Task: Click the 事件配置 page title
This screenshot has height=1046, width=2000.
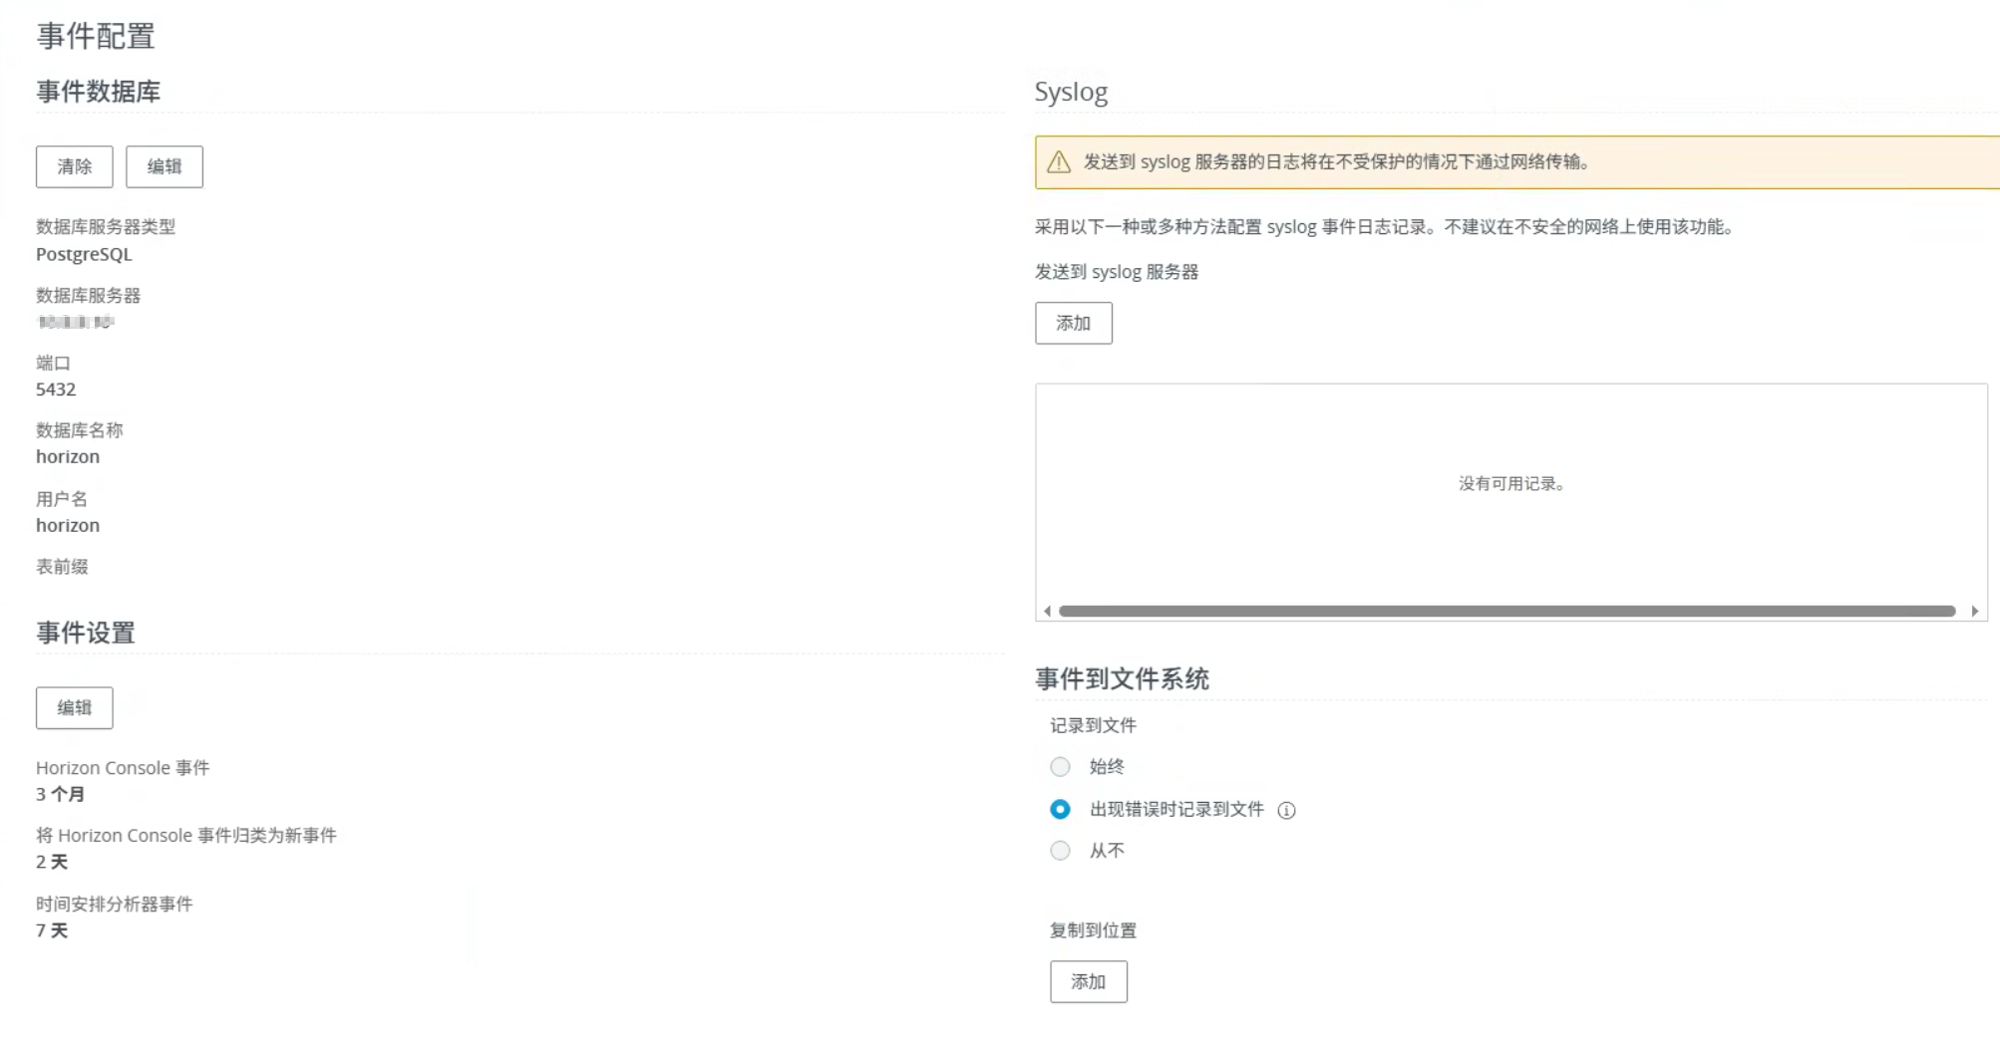Action: point(96,36)
